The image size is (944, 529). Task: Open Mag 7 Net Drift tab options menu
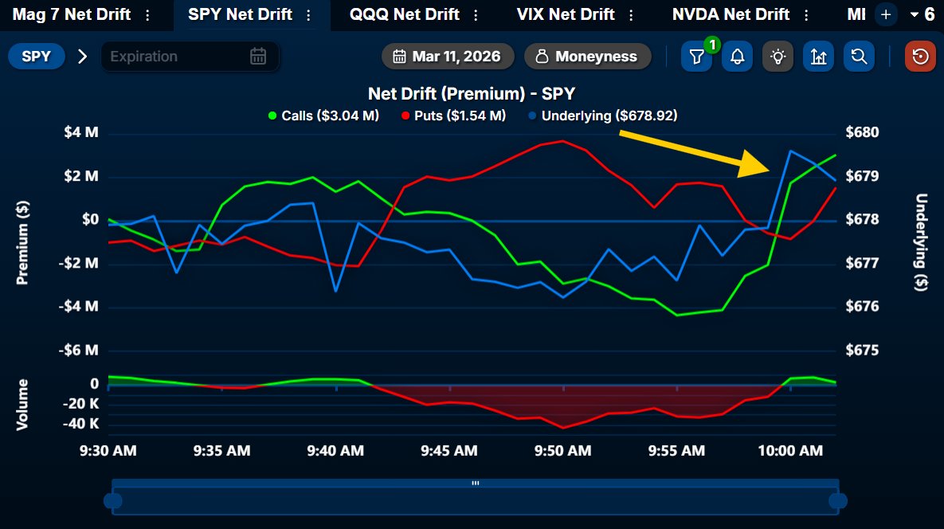pos(147,15)
